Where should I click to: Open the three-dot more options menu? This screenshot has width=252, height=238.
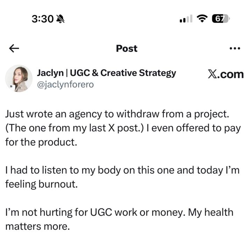(235, 49)
